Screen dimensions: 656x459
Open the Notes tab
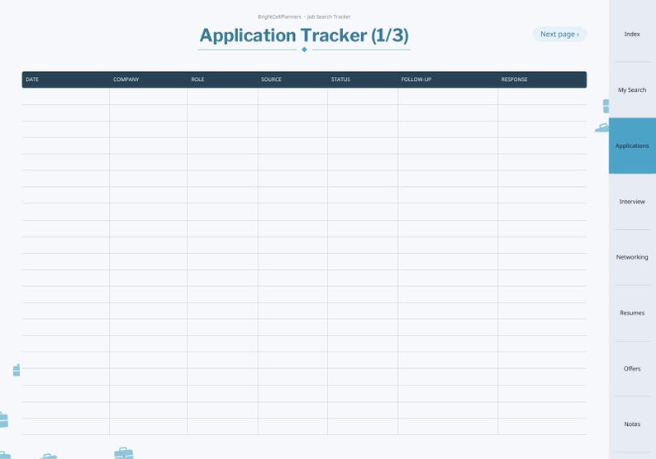[632, 424]
